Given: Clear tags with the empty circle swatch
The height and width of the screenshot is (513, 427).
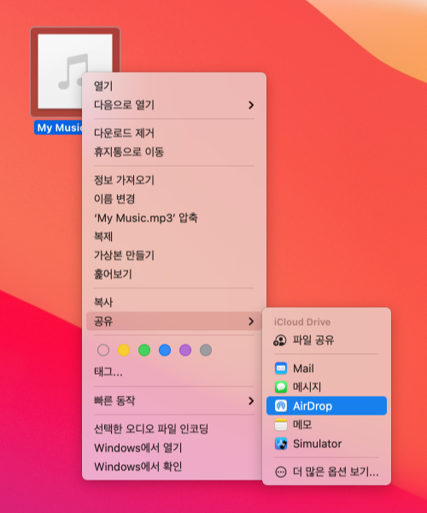Looking at the screenshot, I should 103,350.
